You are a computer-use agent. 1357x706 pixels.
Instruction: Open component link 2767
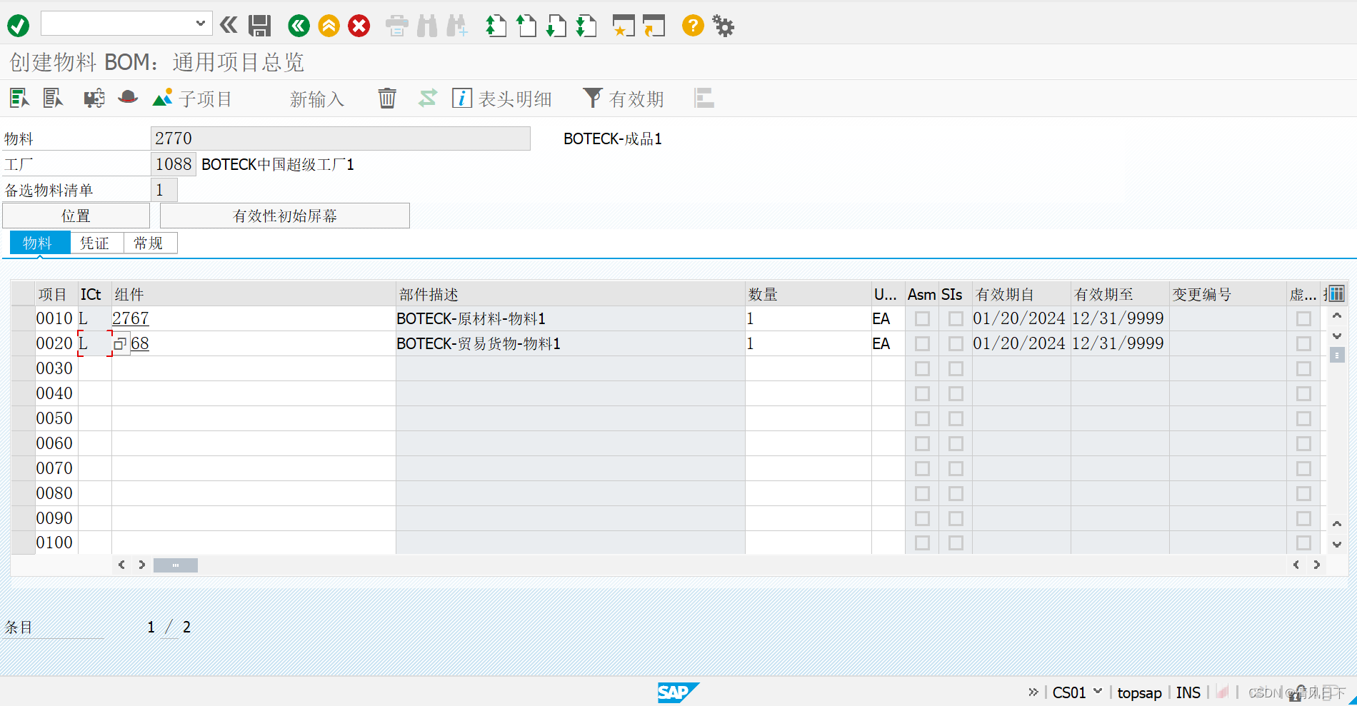(x=131, y=318)
